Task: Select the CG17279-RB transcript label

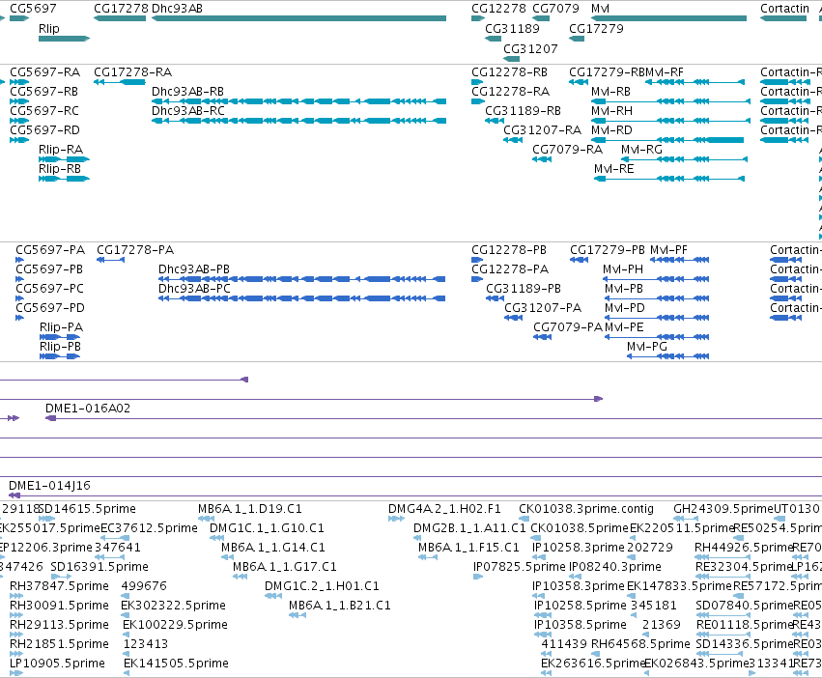Action: point(607,71)
